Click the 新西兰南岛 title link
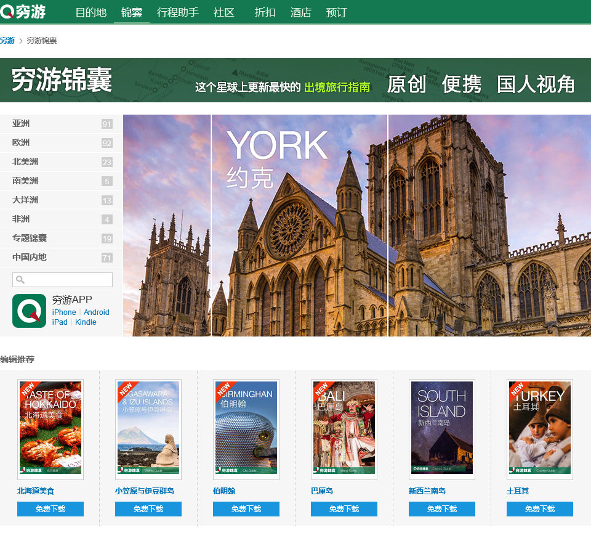591x538 pixels. [x=427, y=491]
